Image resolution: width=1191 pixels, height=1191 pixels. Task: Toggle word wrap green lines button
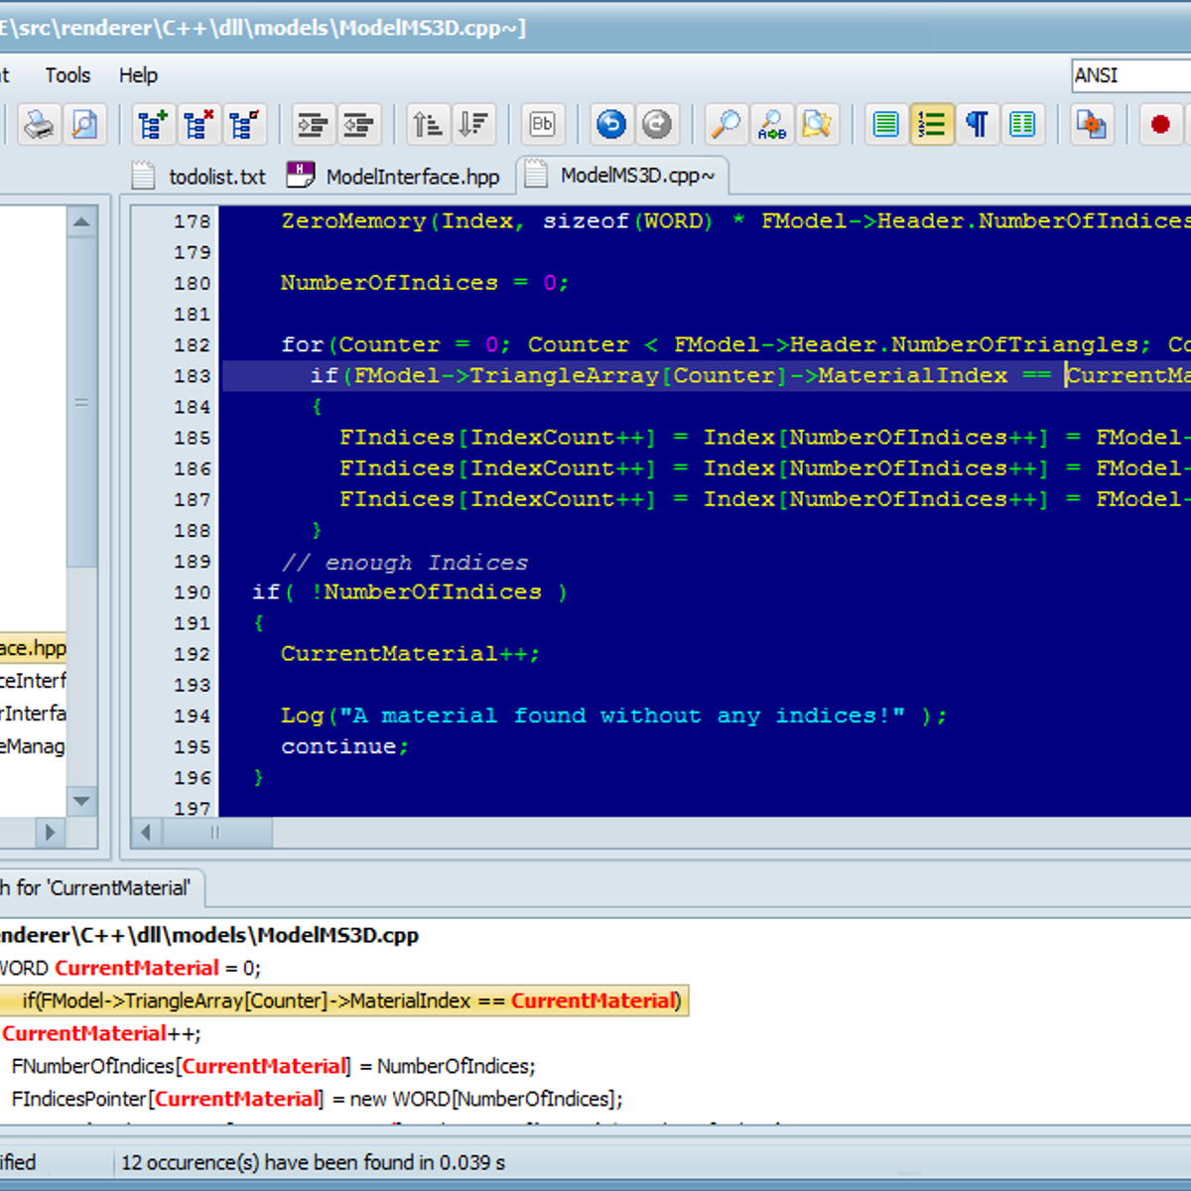[x=886, y=125]
